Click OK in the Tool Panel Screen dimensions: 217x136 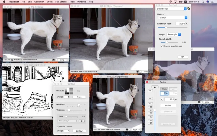(183, 57)
